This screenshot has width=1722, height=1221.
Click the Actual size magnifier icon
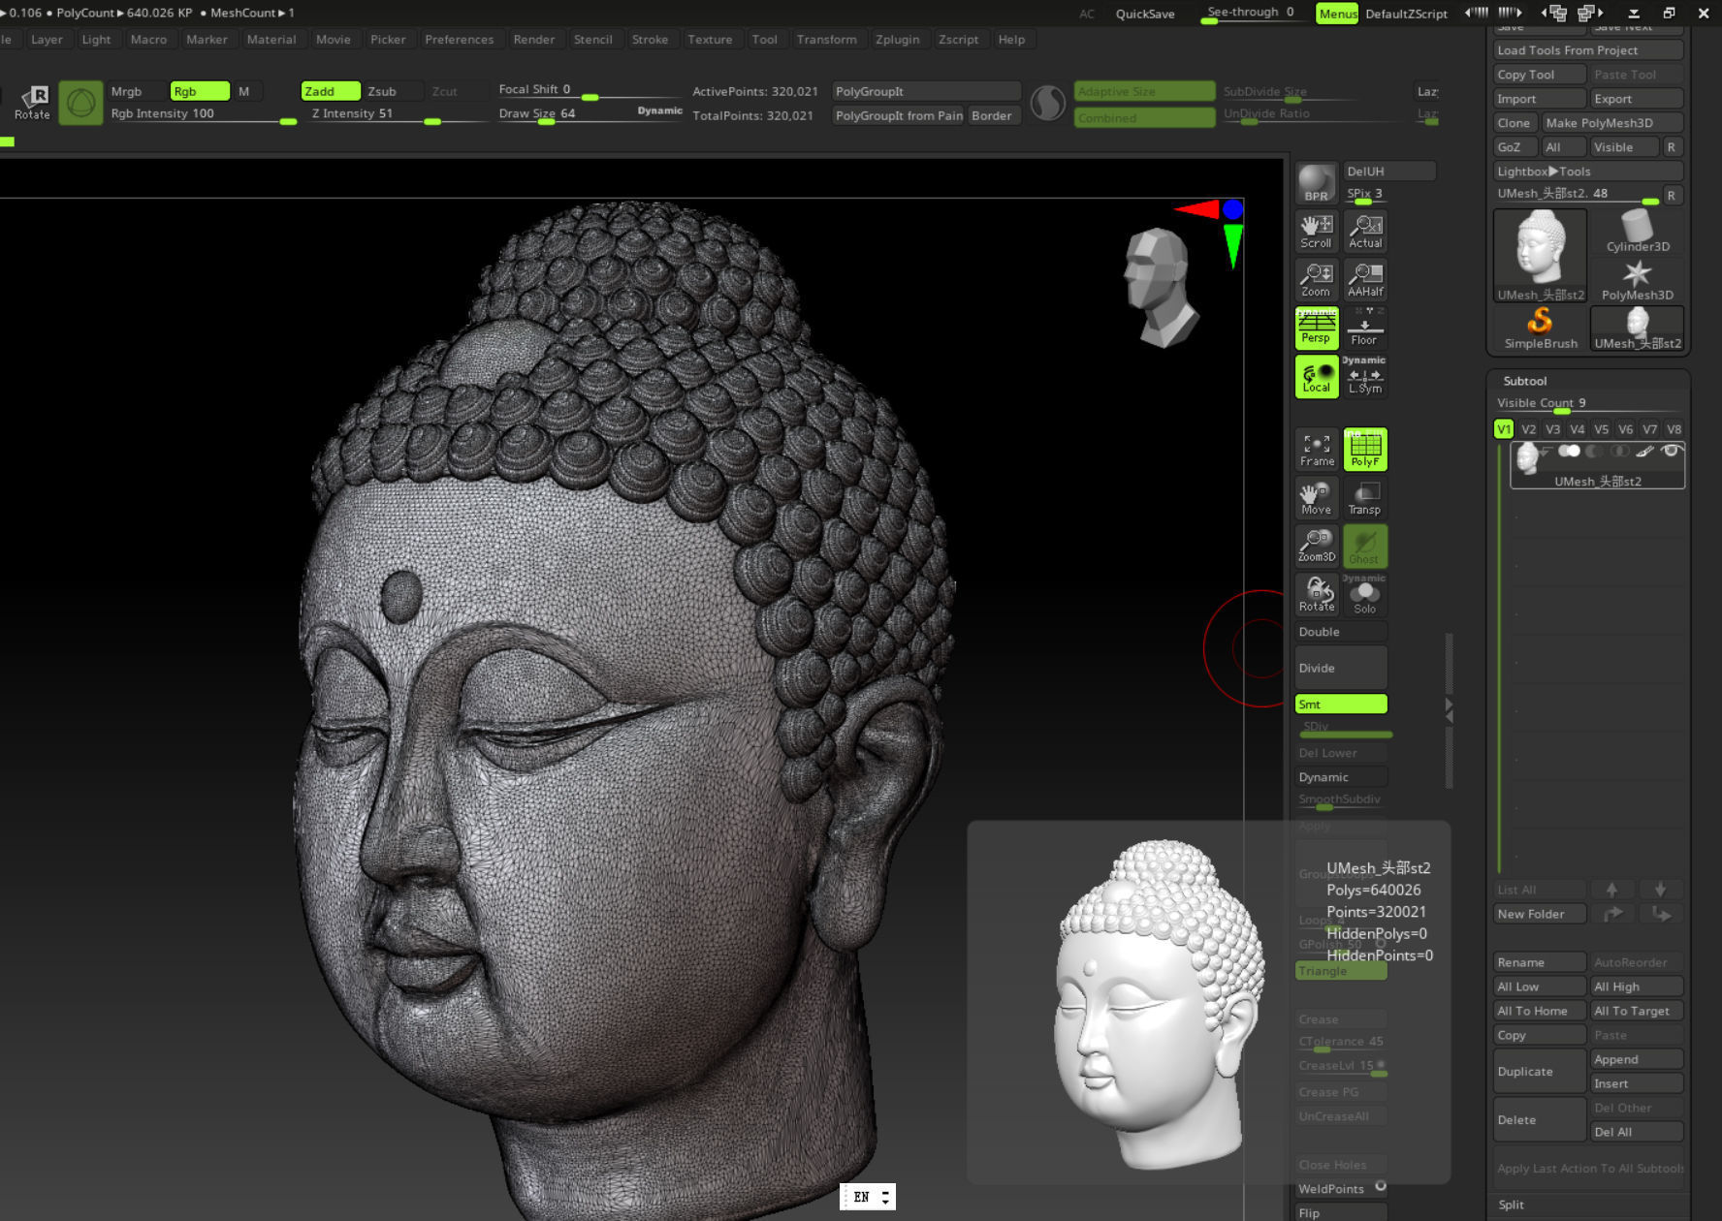tap(1365, 232)
